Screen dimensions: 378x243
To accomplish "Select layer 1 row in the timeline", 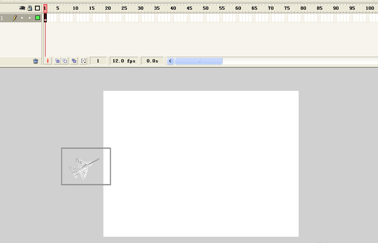I will (x=21, y=18).
